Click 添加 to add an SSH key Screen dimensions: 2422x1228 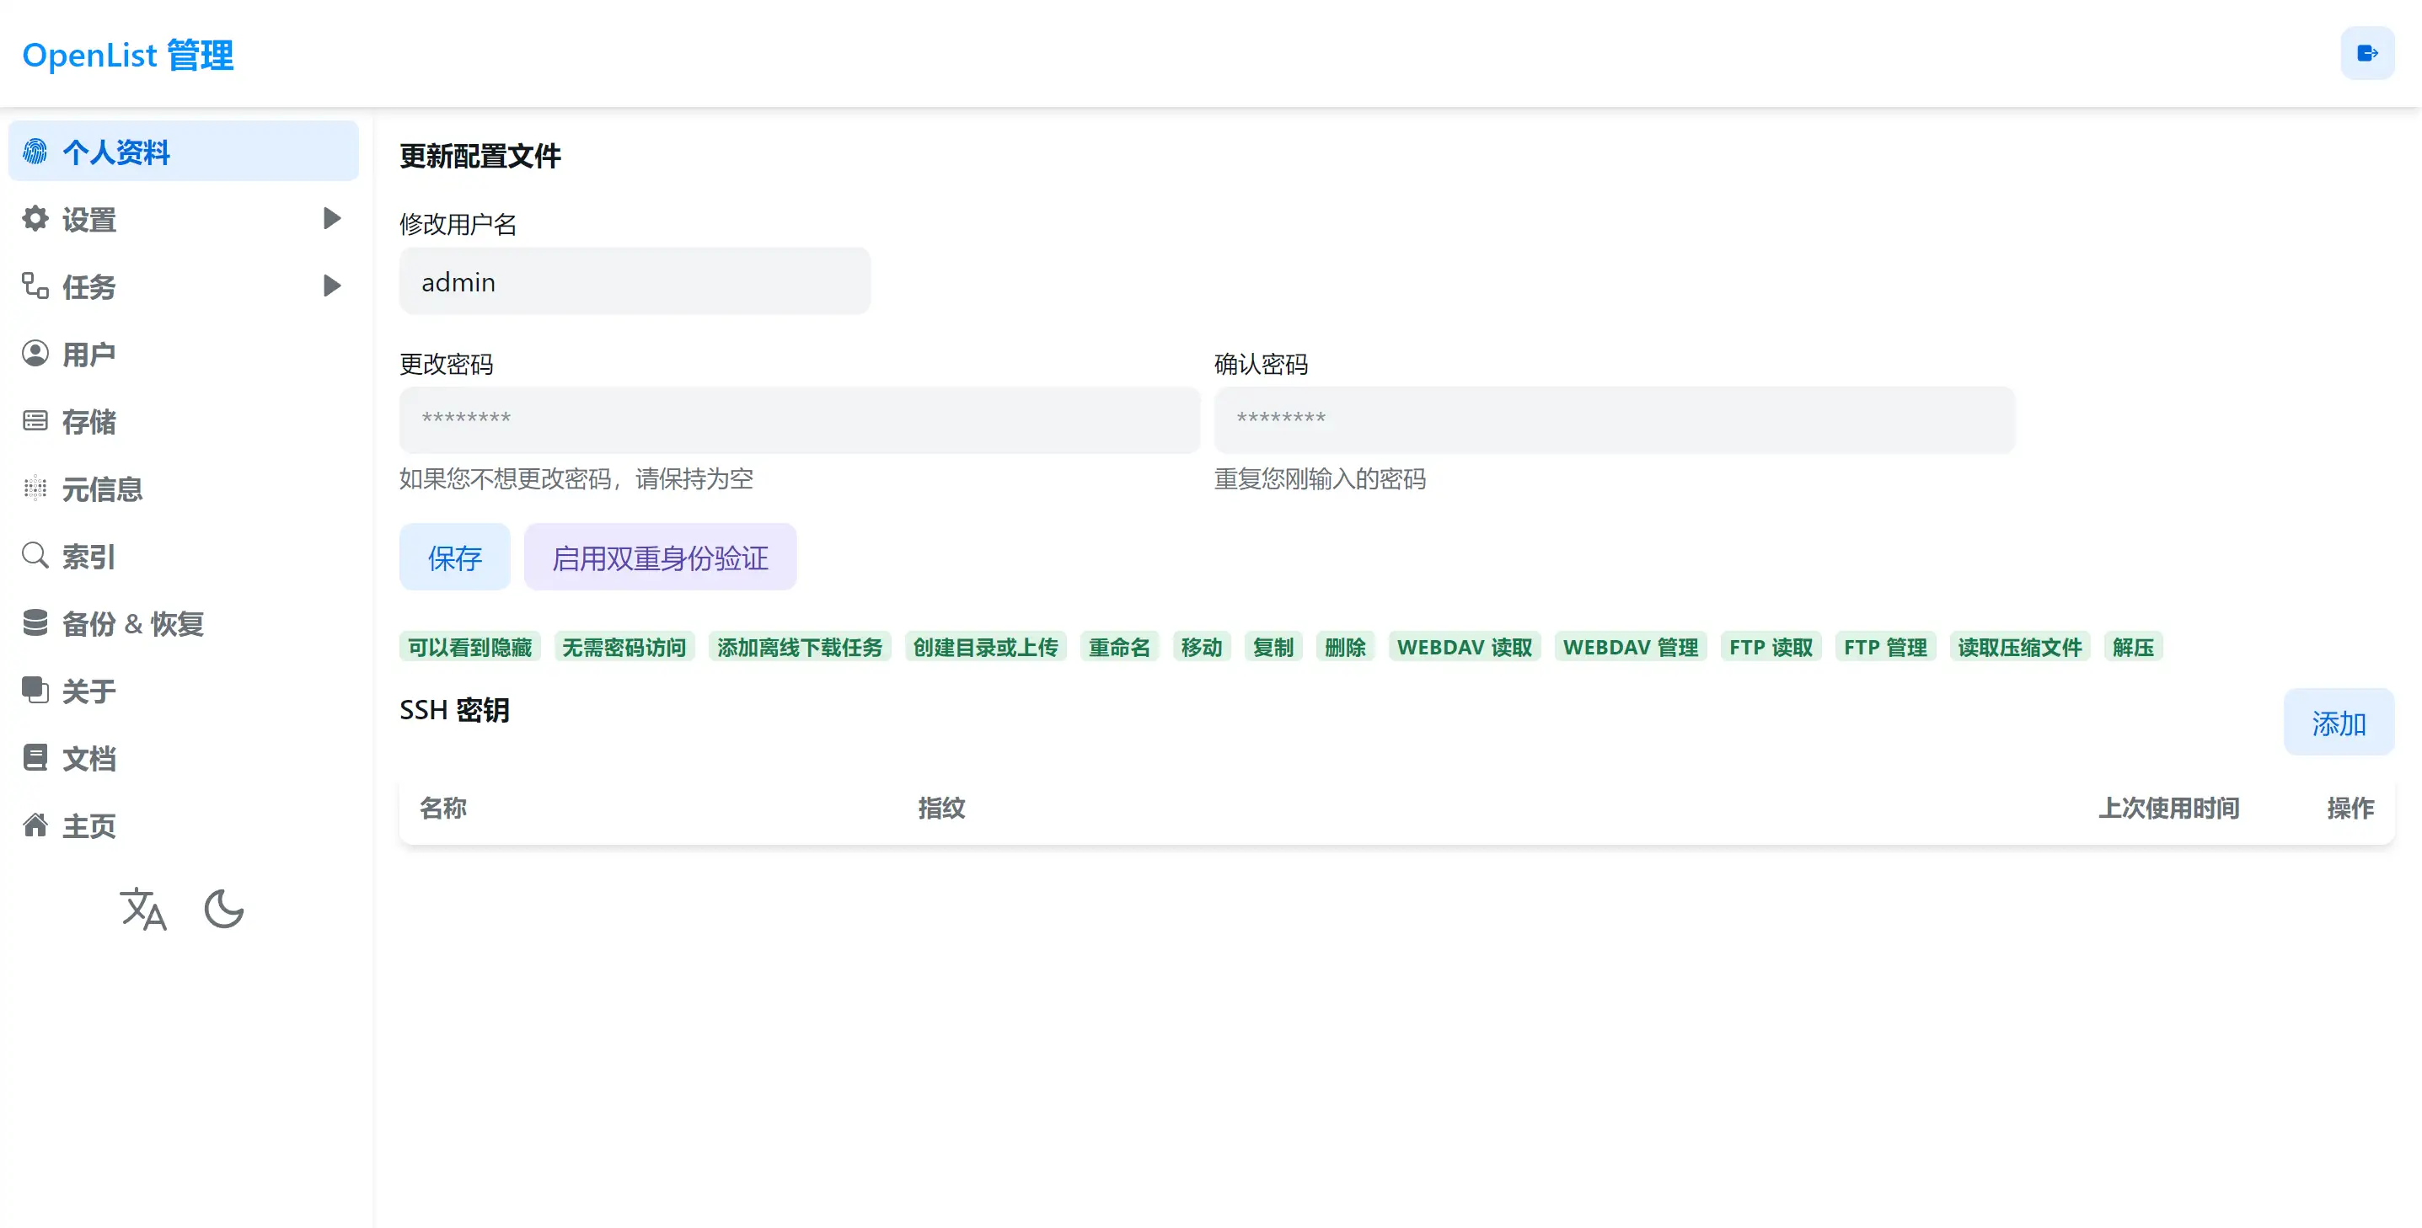tap(2339, 723)
